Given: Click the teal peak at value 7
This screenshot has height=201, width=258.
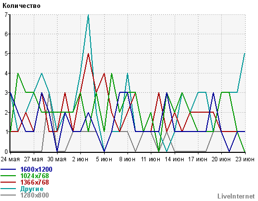Looking at the screenshot, I should pyautogui.click(x=88, y=15).
